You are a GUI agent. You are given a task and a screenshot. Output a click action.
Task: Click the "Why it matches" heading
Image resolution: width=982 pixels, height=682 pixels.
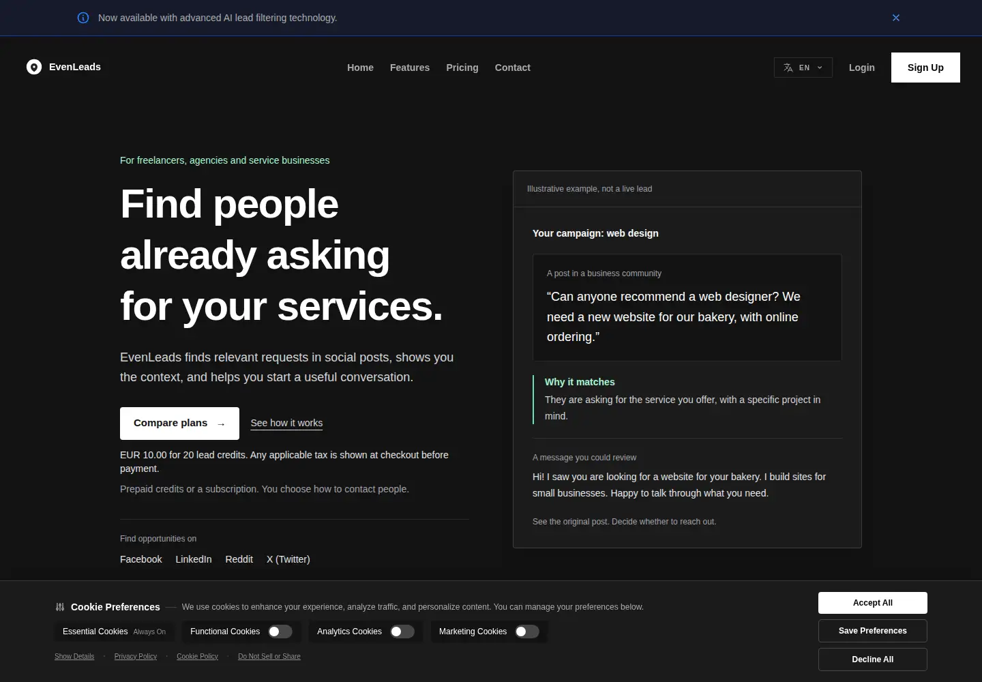(580, 382)
